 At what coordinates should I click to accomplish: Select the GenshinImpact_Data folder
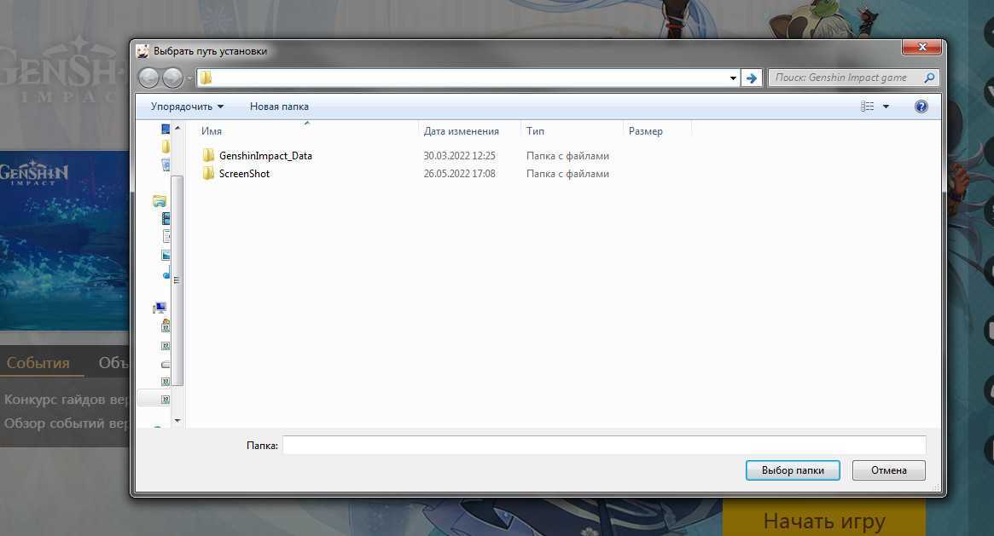coord(265,156)
